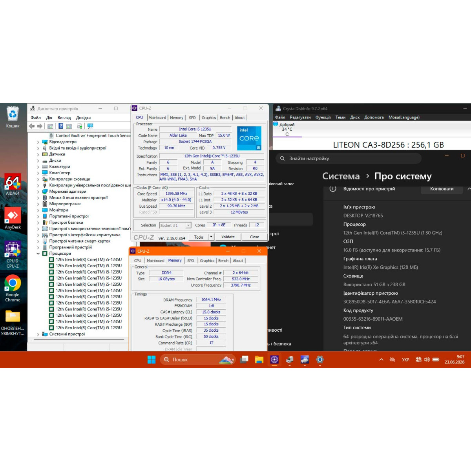The width and height of the screenshot is (471, 471).
Task: Switch to SPD tab in lower CPU-Z window
Action: [x=190, y=261]
